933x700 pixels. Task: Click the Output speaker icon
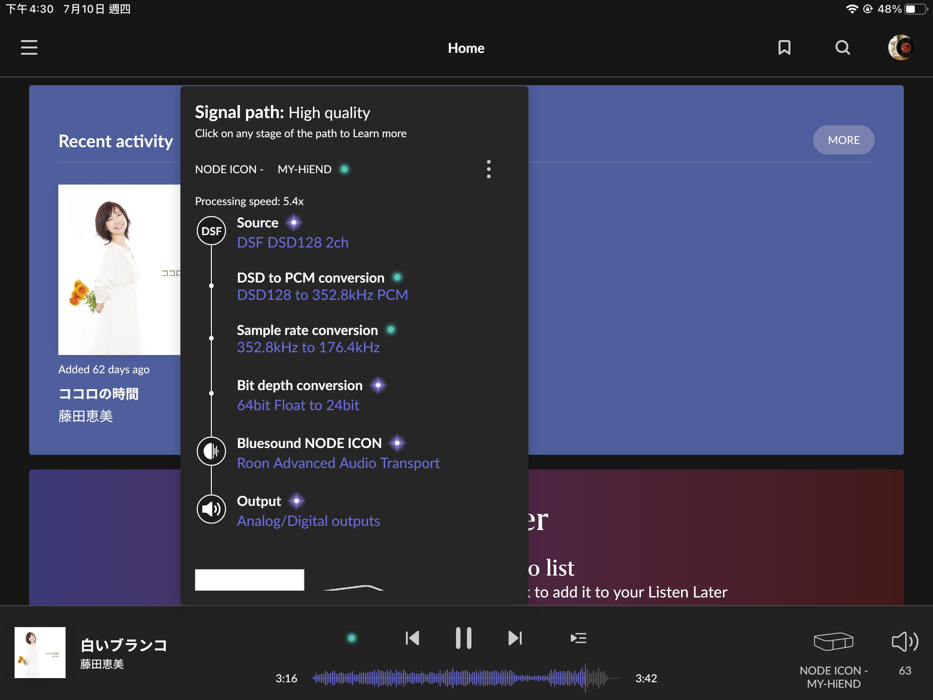211,509
